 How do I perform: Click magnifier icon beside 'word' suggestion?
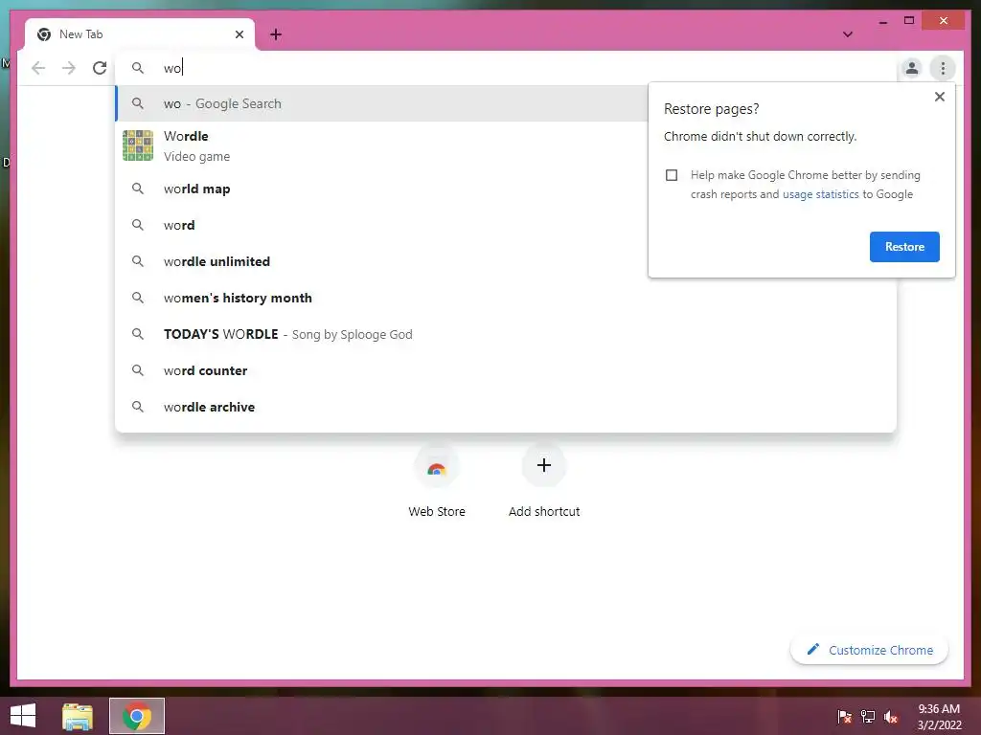click(x=138, y=224)
